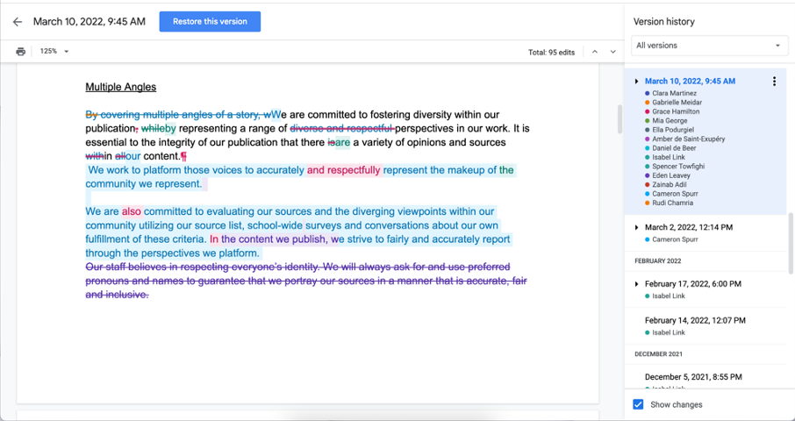Select version March 2, 2022, 12:14 PM

(689, 227)
